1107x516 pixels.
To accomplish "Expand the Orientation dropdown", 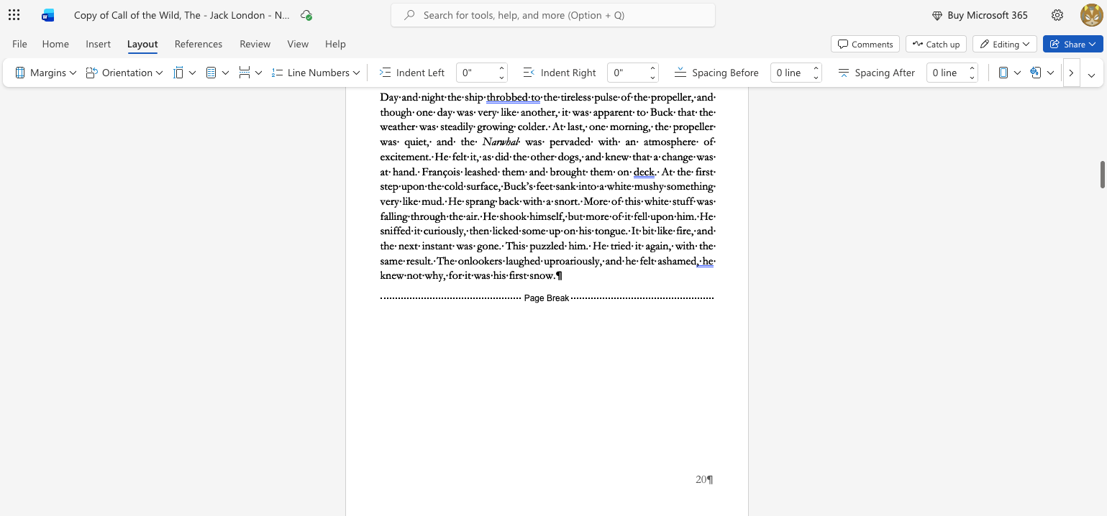I will 159,73.
